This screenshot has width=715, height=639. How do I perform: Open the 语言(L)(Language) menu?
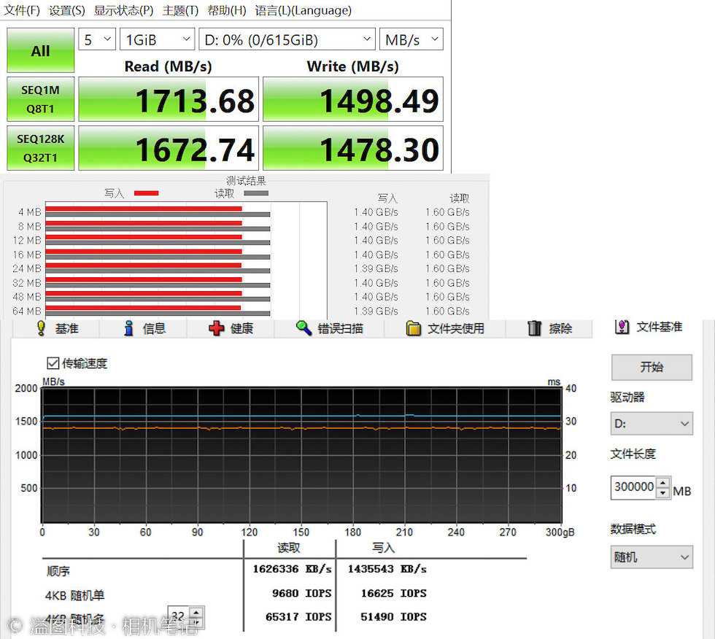[x=304, y=10]
